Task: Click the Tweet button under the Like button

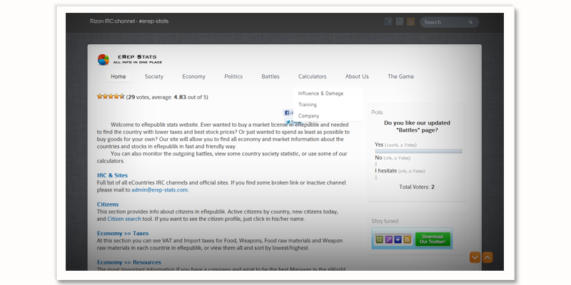Action: (x=293, y=122)
